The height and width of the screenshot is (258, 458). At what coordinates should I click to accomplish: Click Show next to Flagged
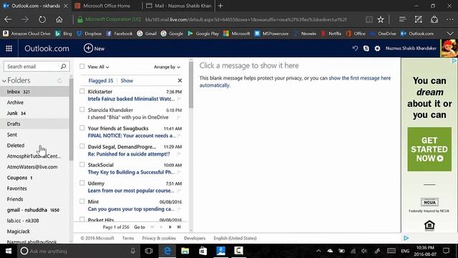[x=127, y=81]
